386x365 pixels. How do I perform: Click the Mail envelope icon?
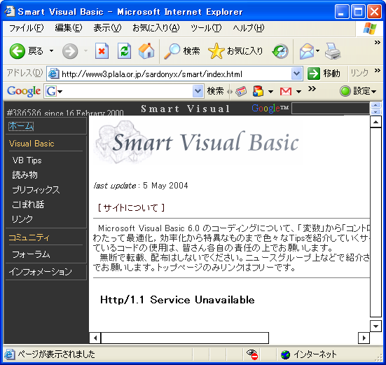pos(307,51)
